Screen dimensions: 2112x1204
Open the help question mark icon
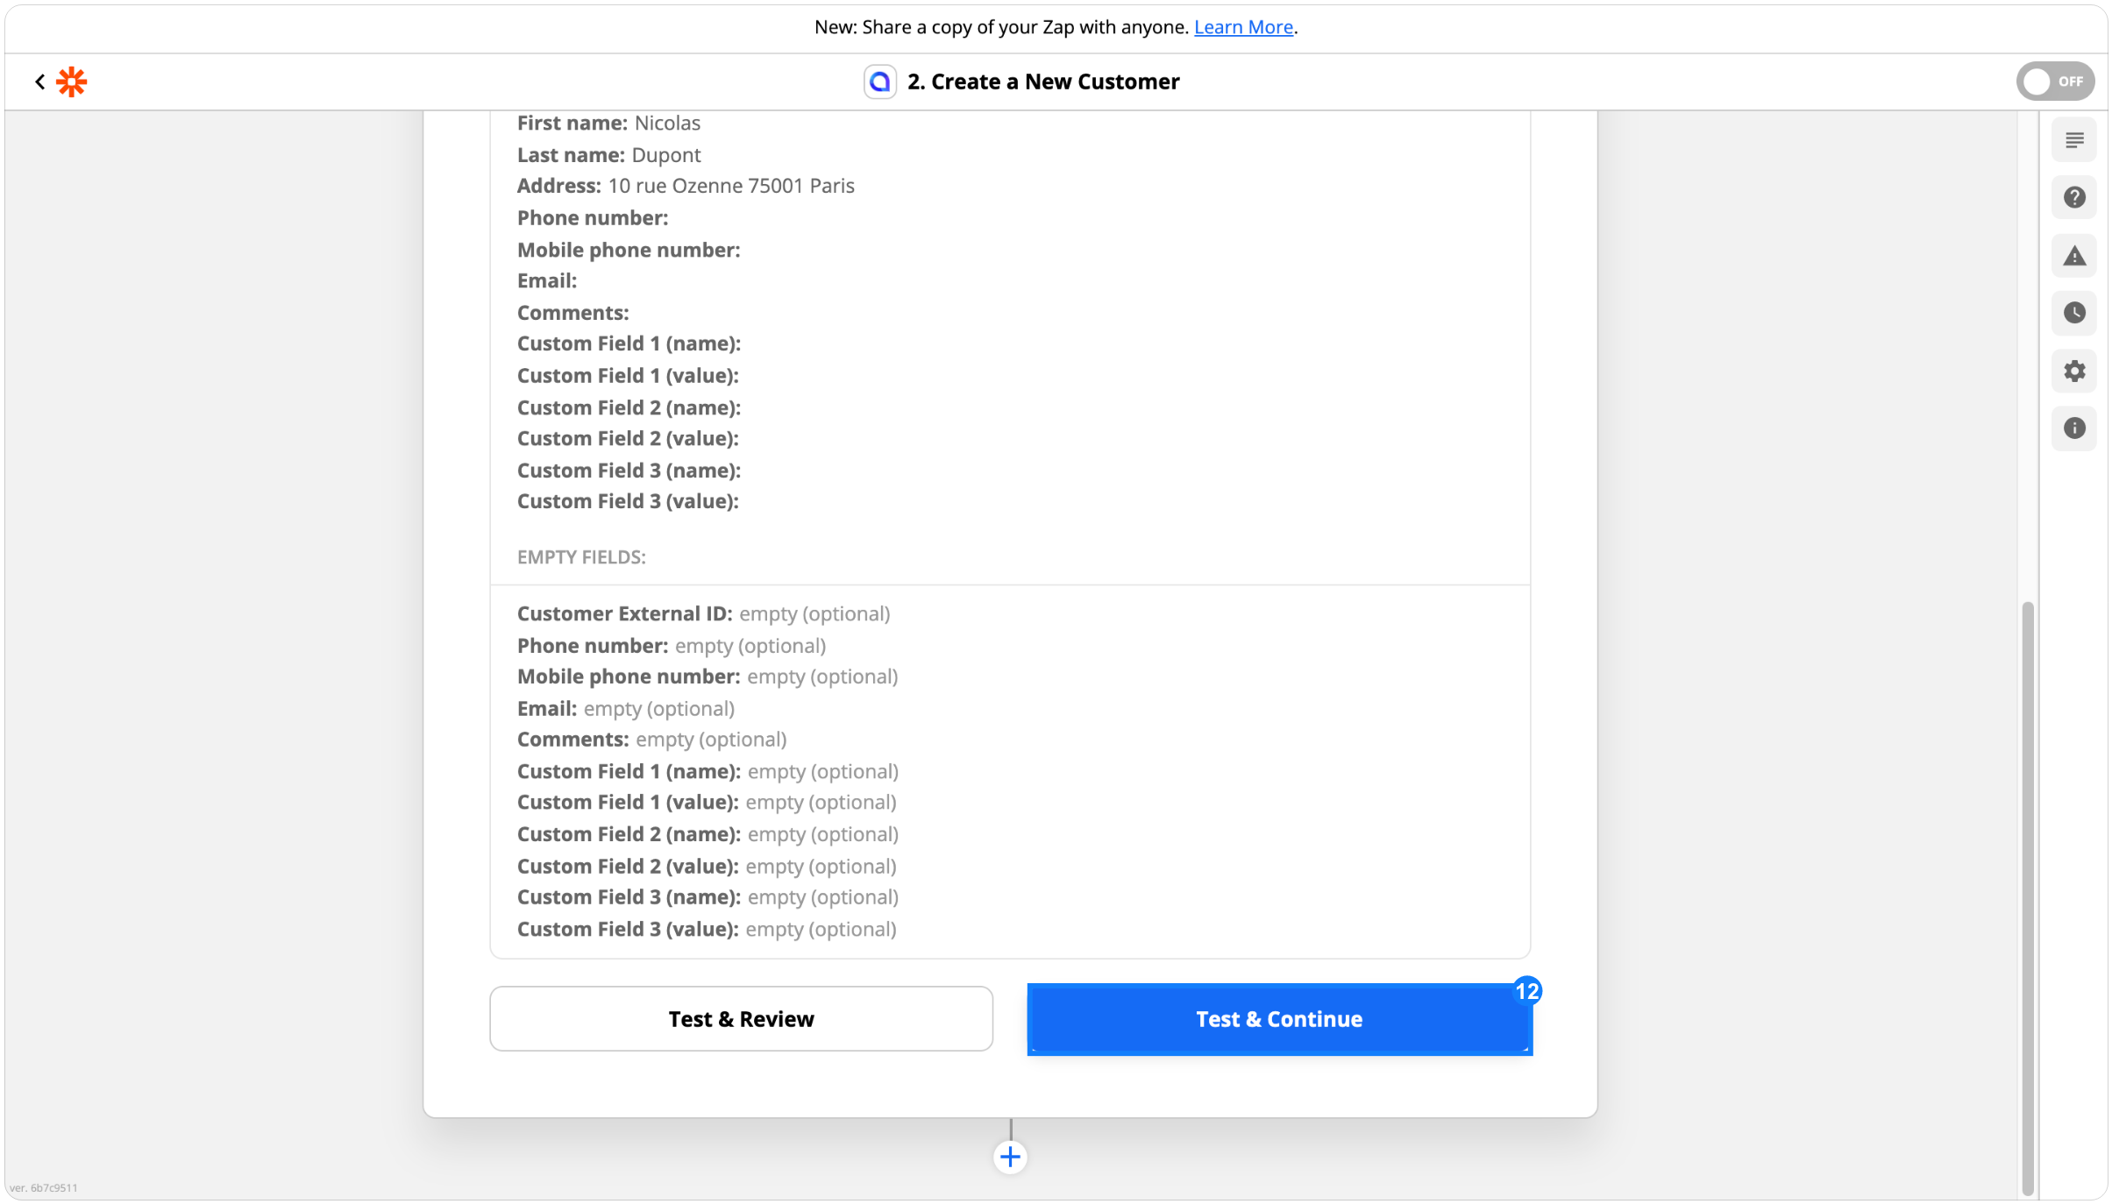[2073, 197]
